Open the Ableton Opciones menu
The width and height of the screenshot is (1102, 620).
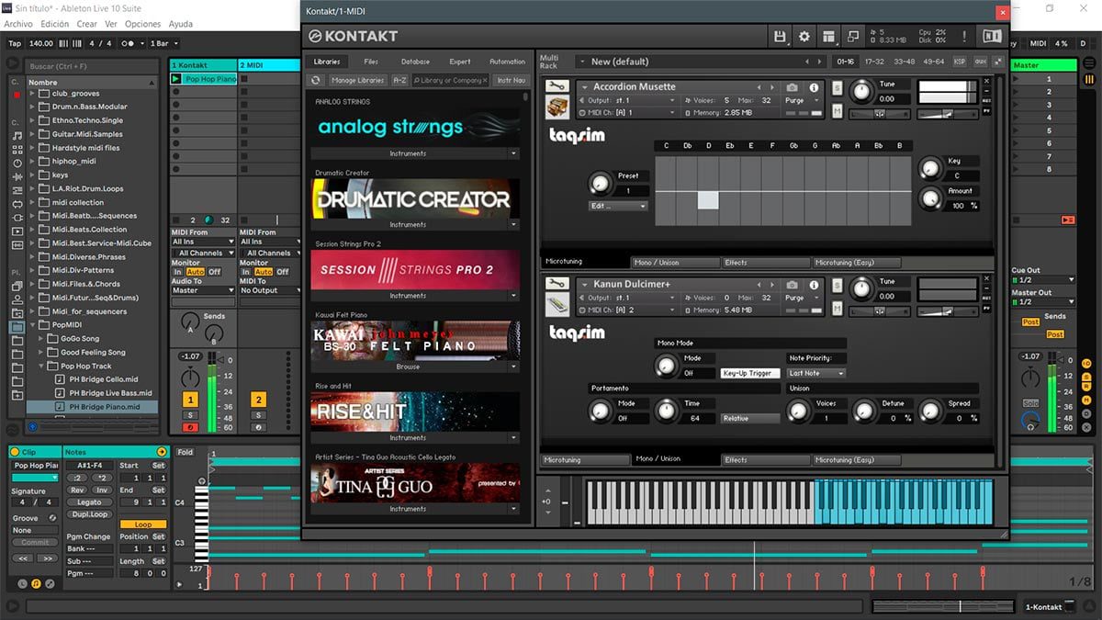point(142,24)
